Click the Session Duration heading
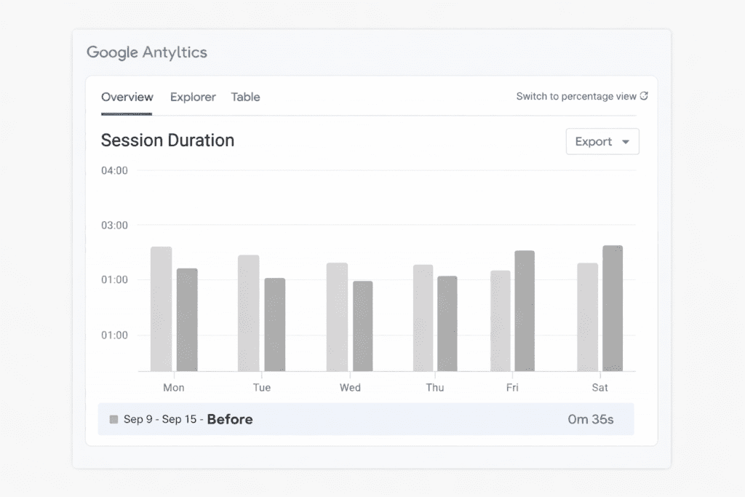Viewport: 745px width, 497px height. [x=167, y=140]
